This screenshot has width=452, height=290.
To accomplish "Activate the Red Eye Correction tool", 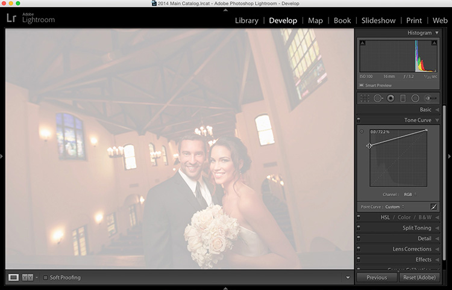I will click(391, 99).
